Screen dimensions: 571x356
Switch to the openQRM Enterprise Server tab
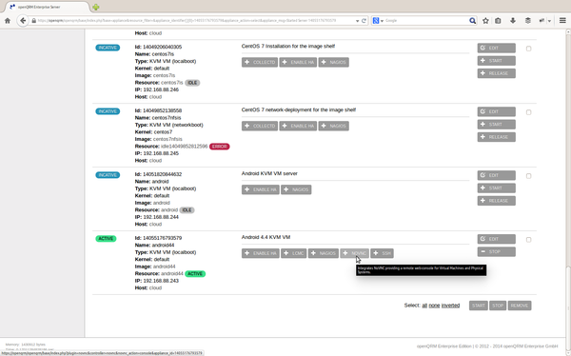[47, 7]
